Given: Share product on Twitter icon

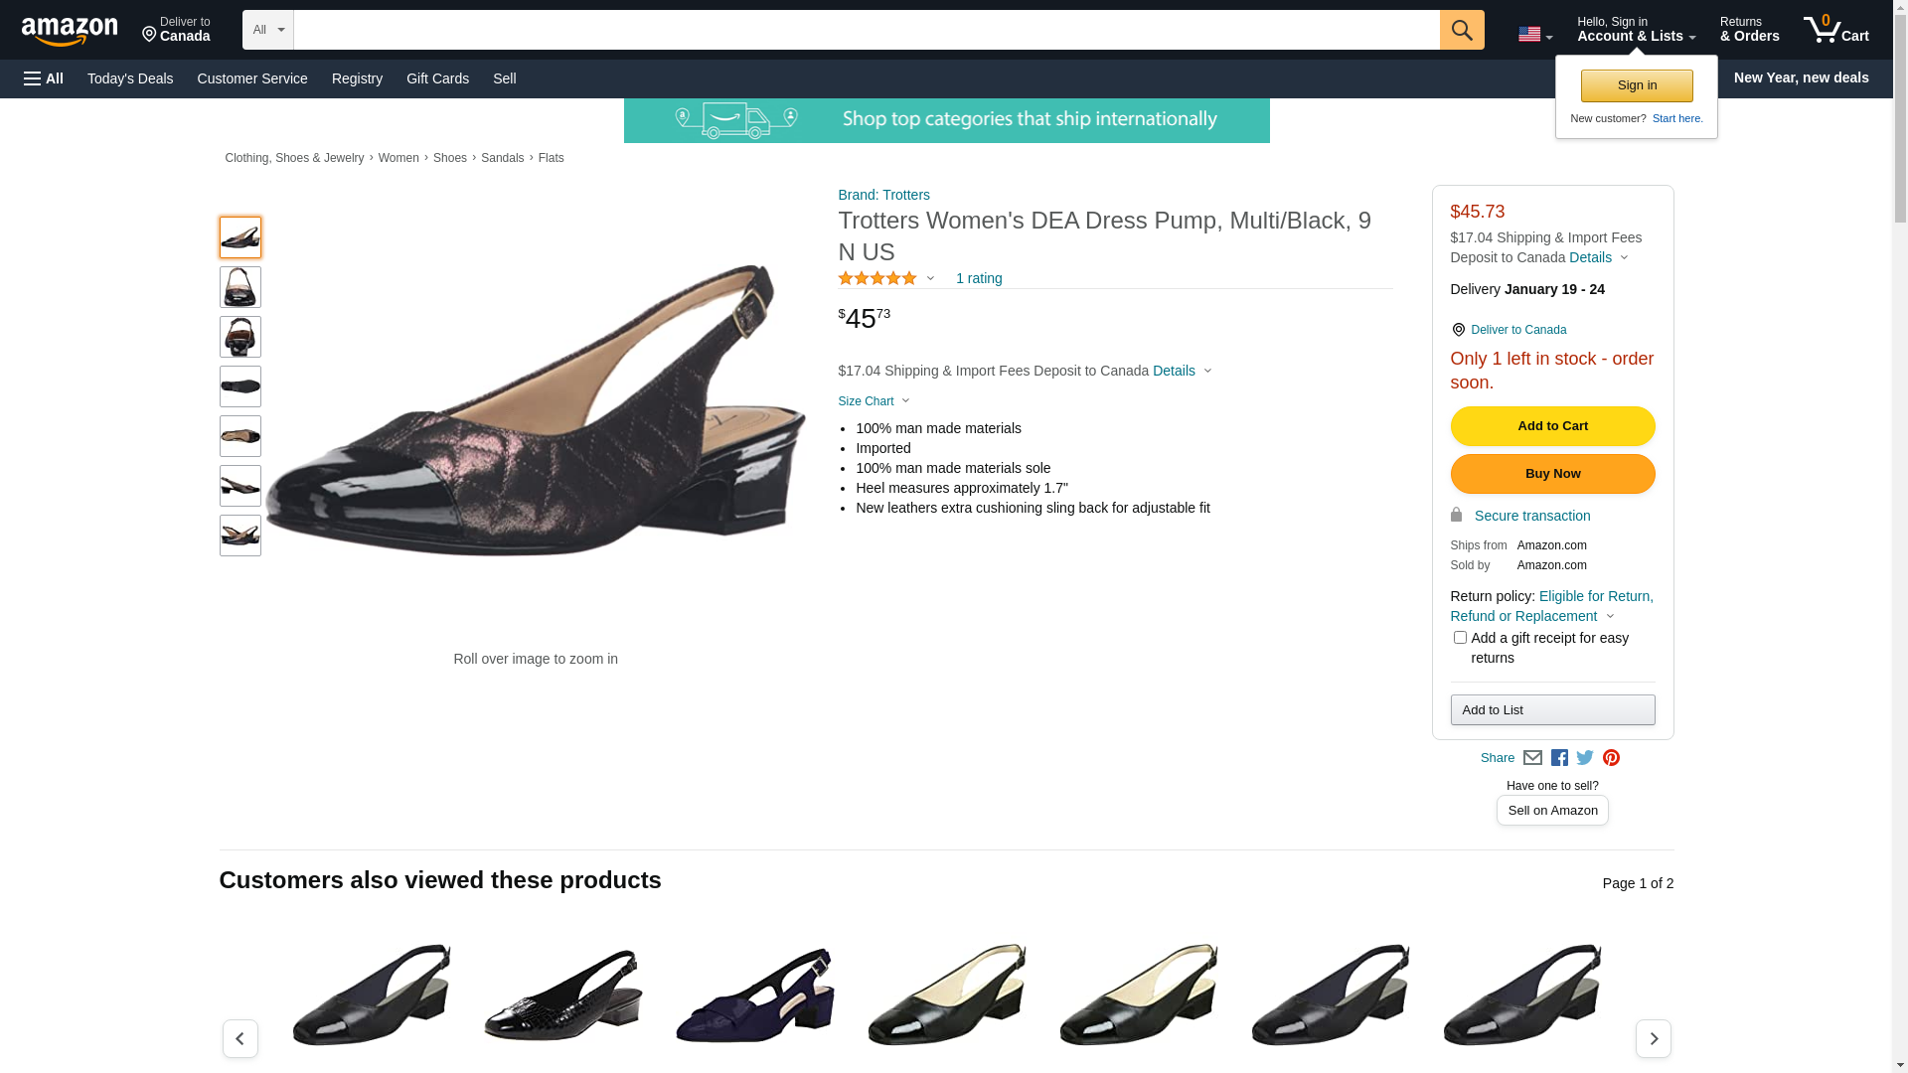Looking at the screenshot, I should 1585,758.
